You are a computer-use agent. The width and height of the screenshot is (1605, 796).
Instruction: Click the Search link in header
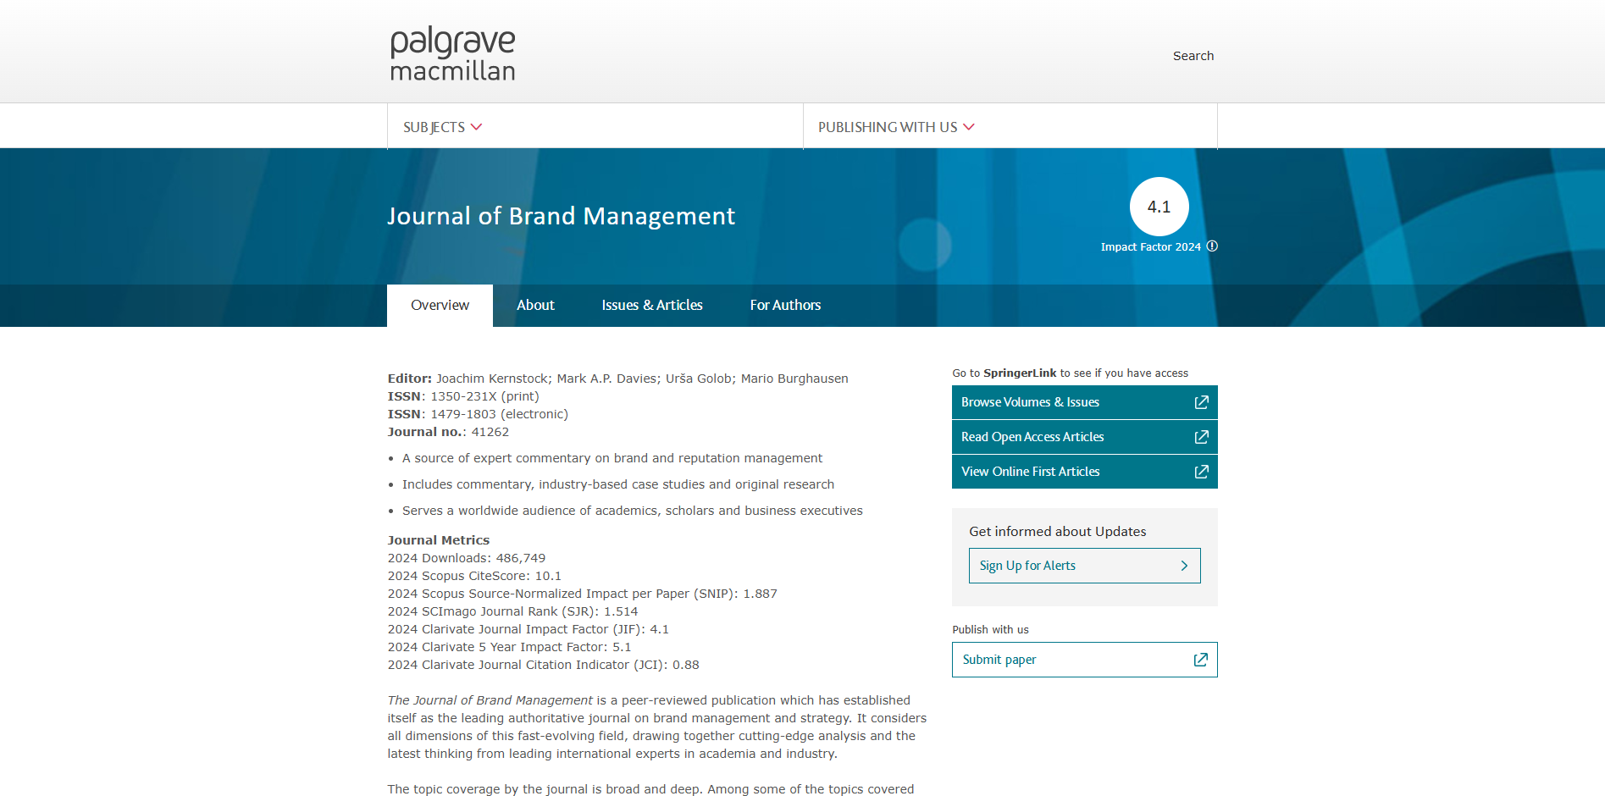[1193, 56]
